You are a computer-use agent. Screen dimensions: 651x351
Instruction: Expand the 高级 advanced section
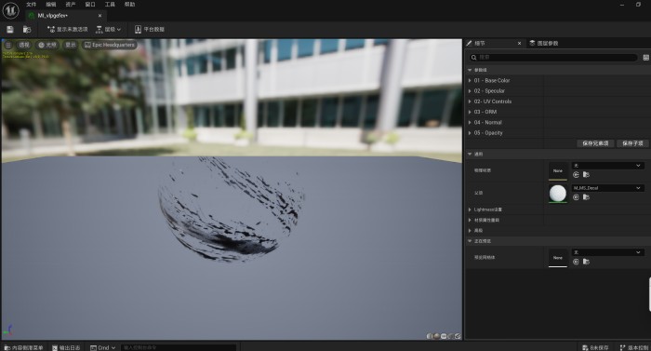tap(470, 230)
